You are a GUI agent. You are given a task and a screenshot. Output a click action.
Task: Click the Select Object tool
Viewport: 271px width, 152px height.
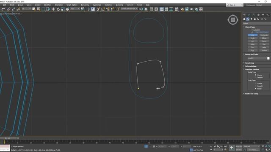pos(34,9)
